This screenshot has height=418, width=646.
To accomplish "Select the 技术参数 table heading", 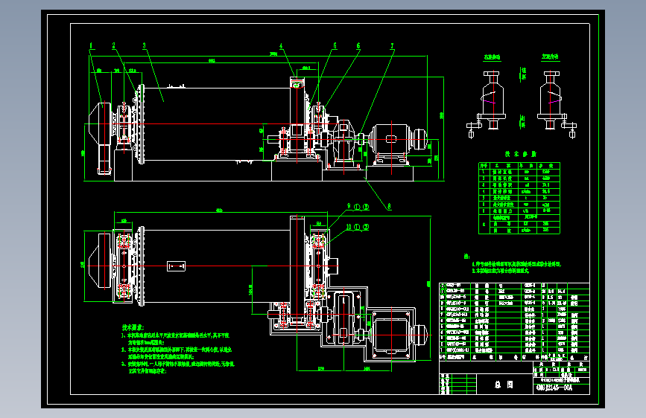I will point(521,154).
